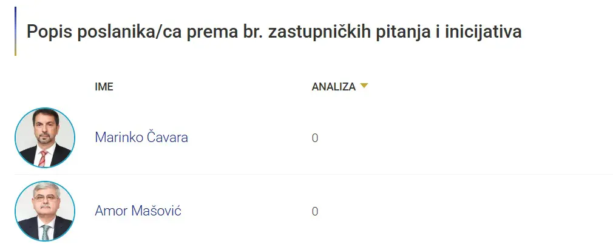Screen dimensions: 613x244
Task: Open Amor Mašović's profile photo
Action: click(45, 211)
